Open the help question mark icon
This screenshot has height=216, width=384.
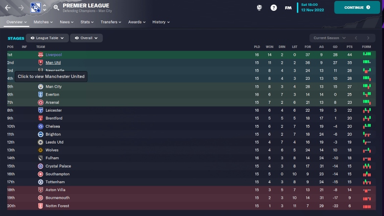click(273, 8)
